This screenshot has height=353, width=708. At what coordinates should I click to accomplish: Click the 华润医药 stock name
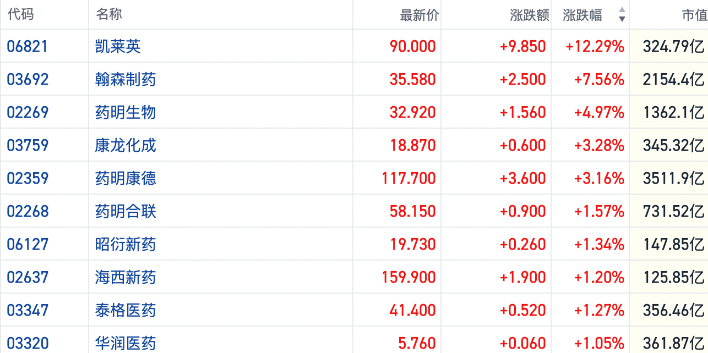pyautogui.click(x=126, y=343)
